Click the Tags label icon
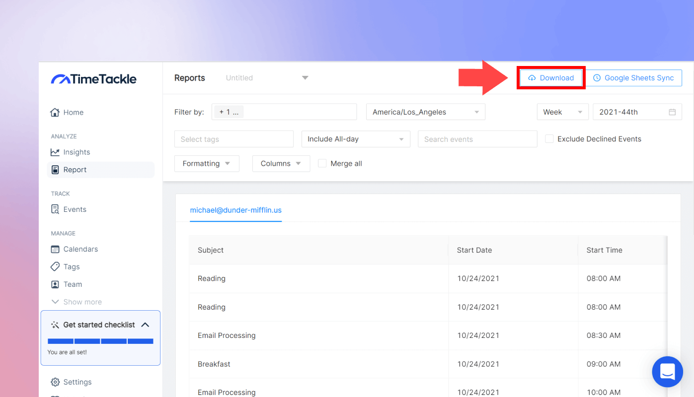The width and height of the screenshot is (694, 397). [55, 266]
